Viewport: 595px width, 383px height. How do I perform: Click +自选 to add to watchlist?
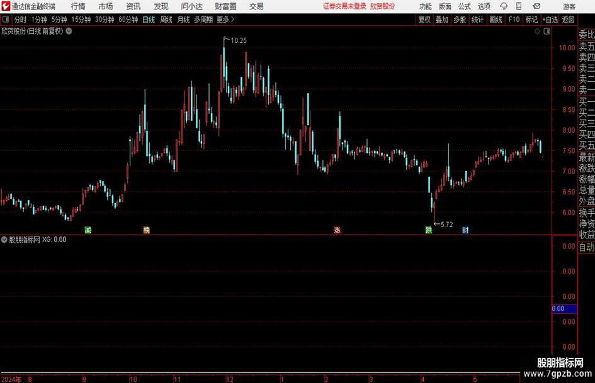pos(550,19)
